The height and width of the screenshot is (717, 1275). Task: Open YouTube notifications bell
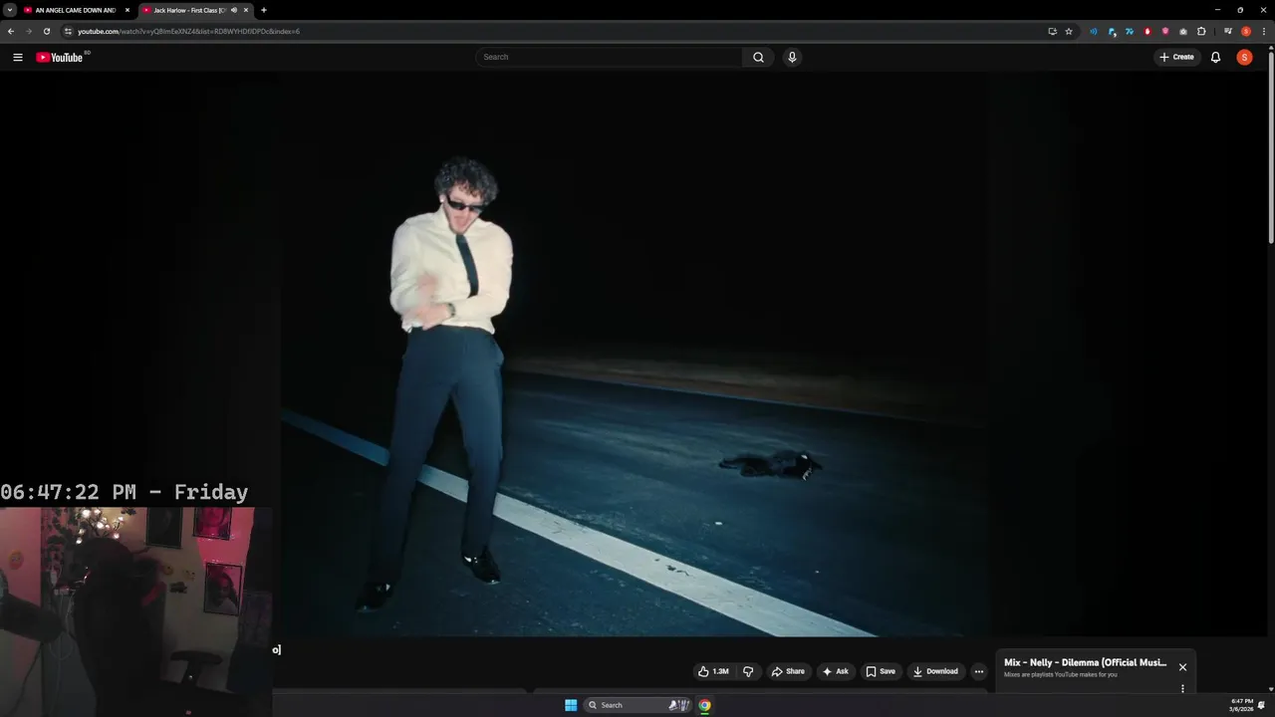[1215, 57]
